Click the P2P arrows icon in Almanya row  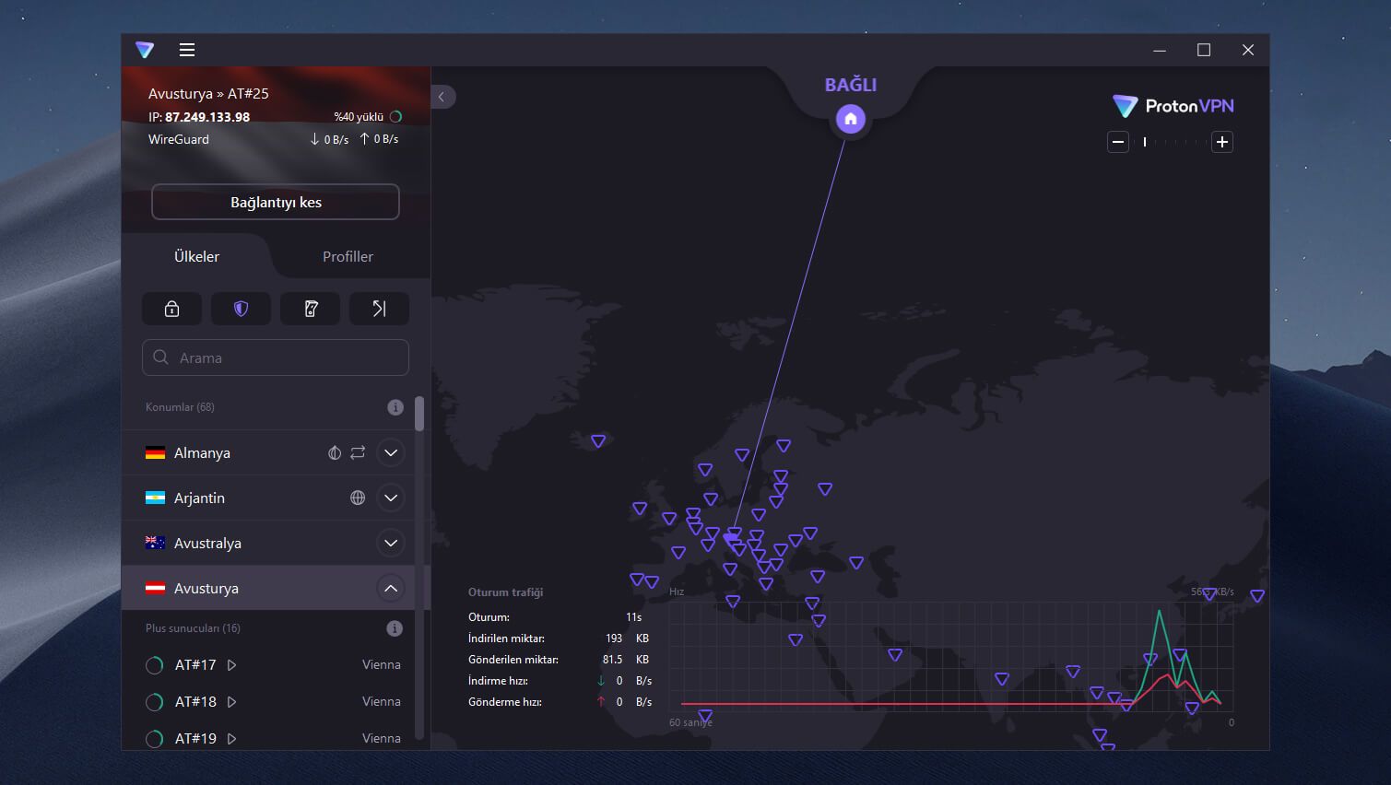358,452
